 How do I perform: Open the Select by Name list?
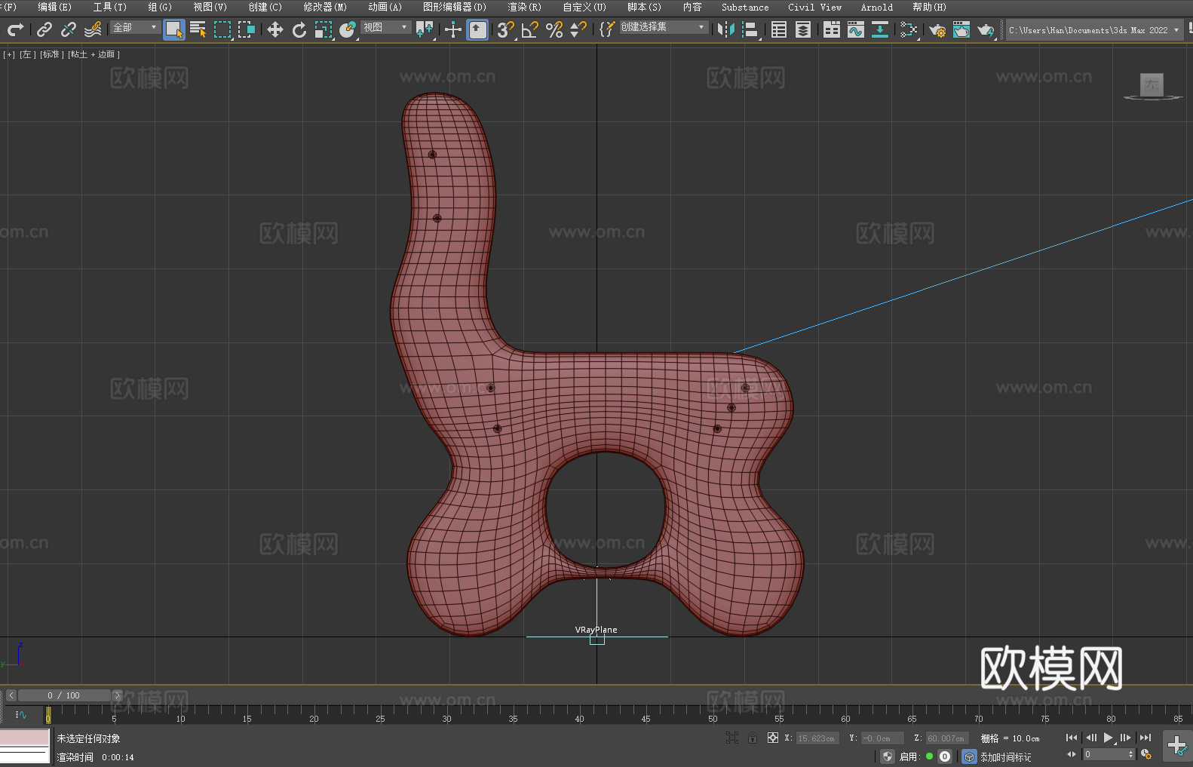(x=198, y=29)
